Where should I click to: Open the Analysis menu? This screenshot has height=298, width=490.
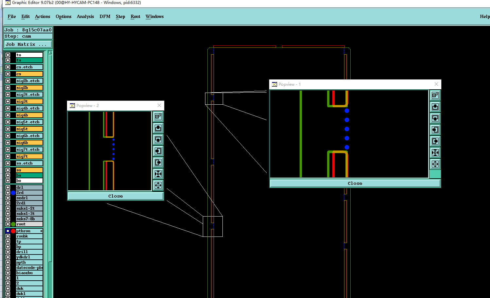85,16
